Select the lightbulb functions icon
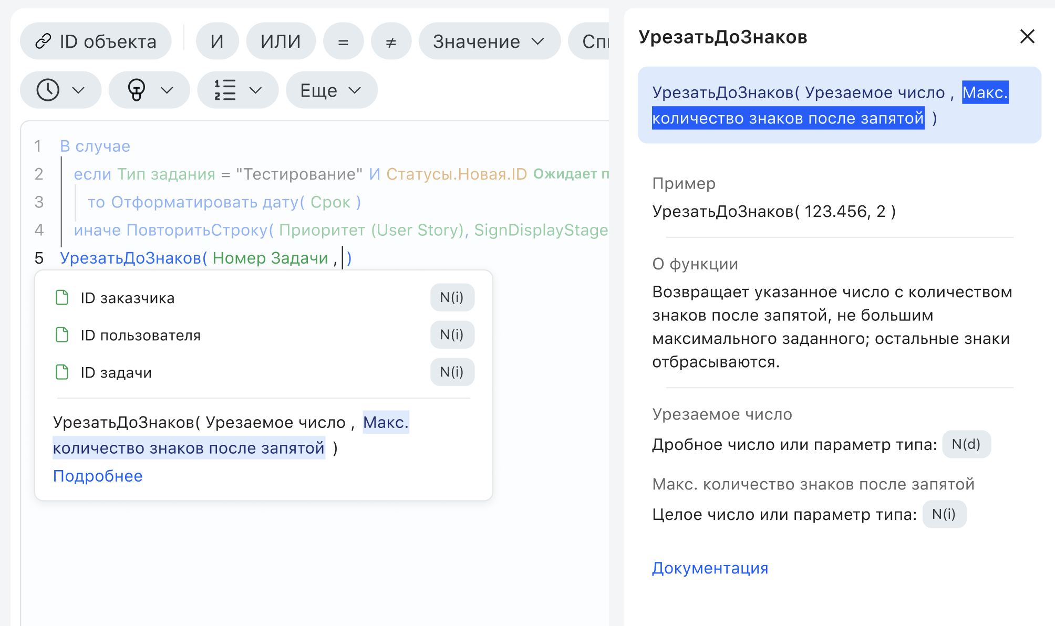Screen dimensions: 1055x626 [x=136, y=90]
